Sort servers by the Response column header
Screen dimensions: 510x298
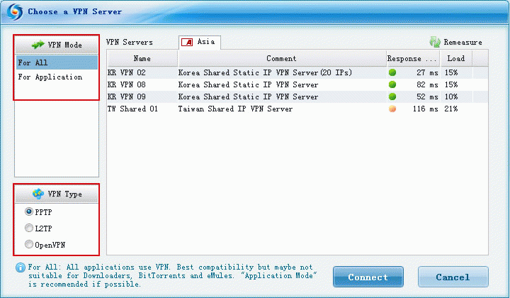pyautogui.click(x=413, y=59)
